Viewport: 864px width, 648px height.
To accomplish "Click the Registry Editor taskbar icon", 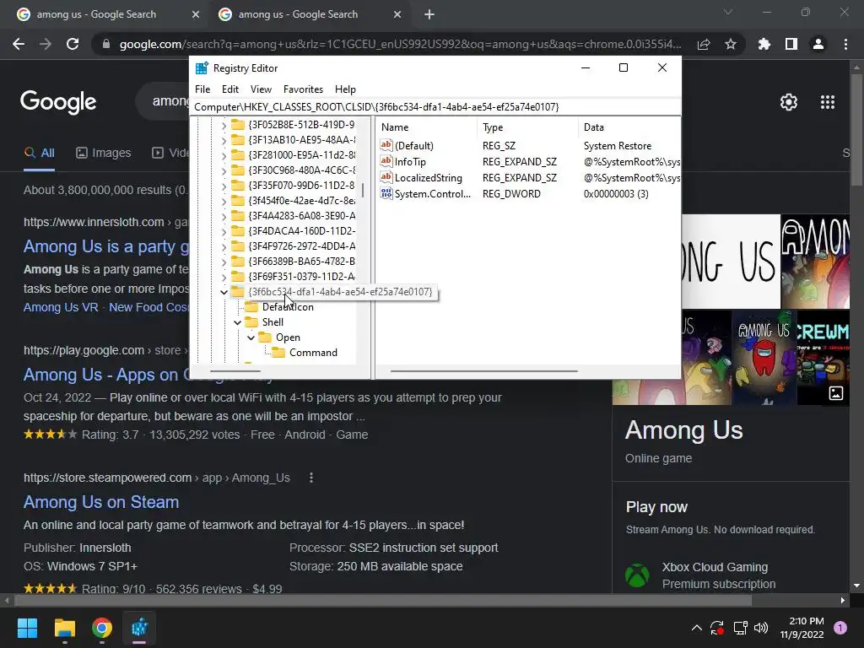I will 139,628.
